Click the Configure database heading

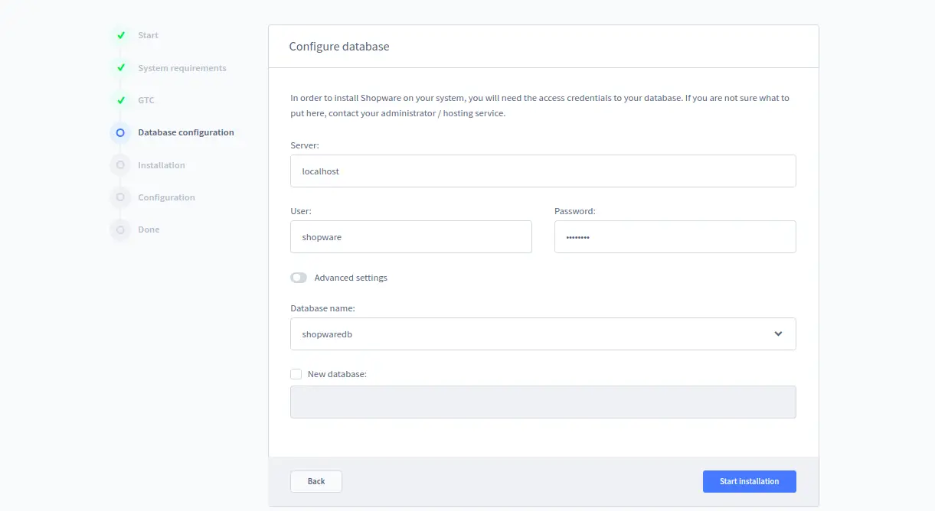pos(339,47)
